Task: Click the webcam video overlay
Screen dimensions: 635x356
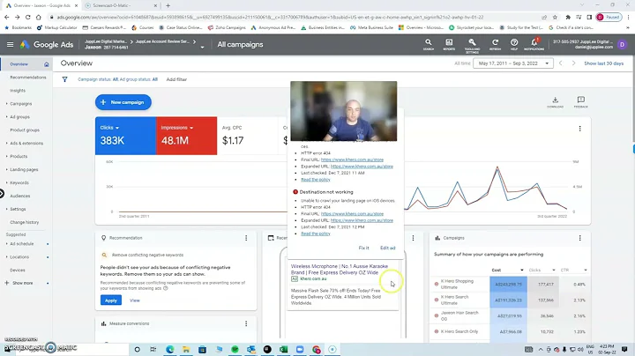Action: 343,111
